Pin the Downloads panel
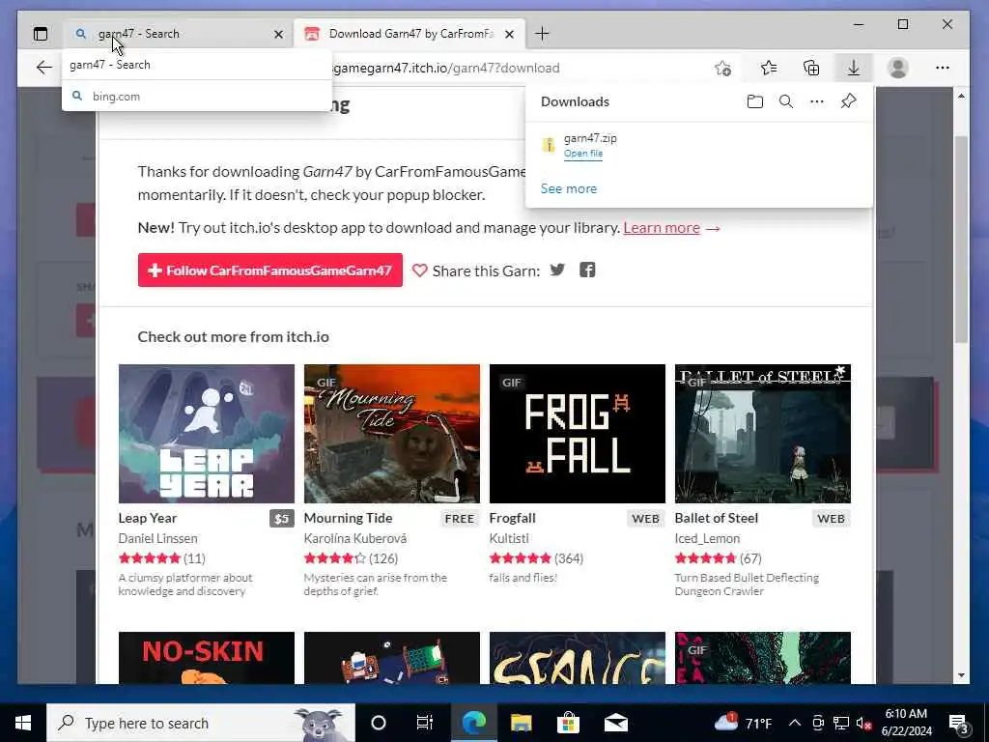This screenshot has height=742, width=989. click(x=848, y=101)
